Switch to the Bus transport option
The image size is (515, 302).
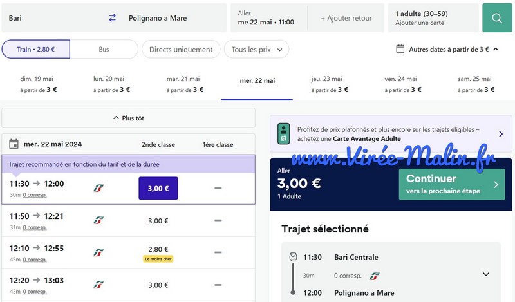click(x=104, y=49)
